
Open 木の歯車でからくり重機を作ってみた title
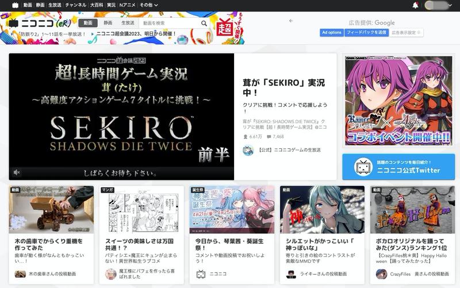point(49,244)
